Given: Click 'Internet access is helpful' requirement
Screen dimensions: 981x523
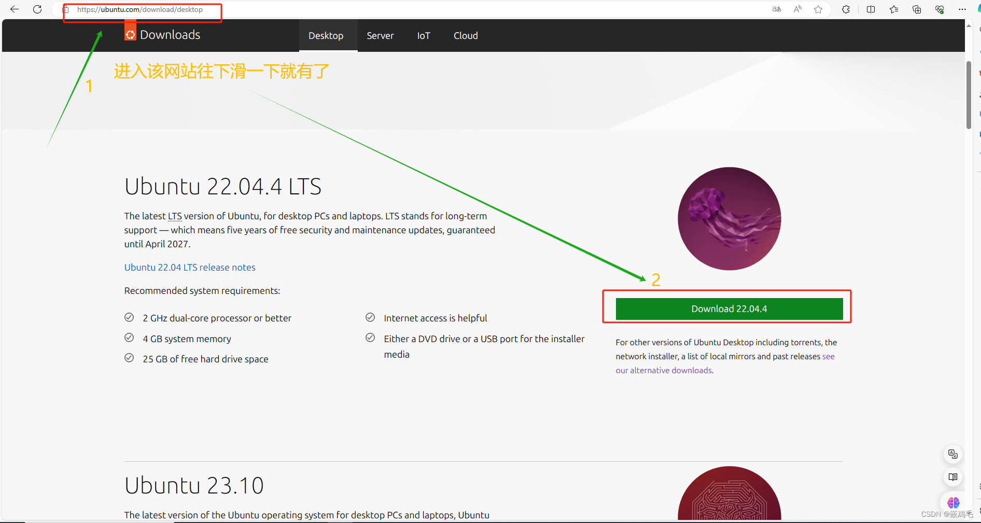Looking at the screenshot, I should coord(436,318).
